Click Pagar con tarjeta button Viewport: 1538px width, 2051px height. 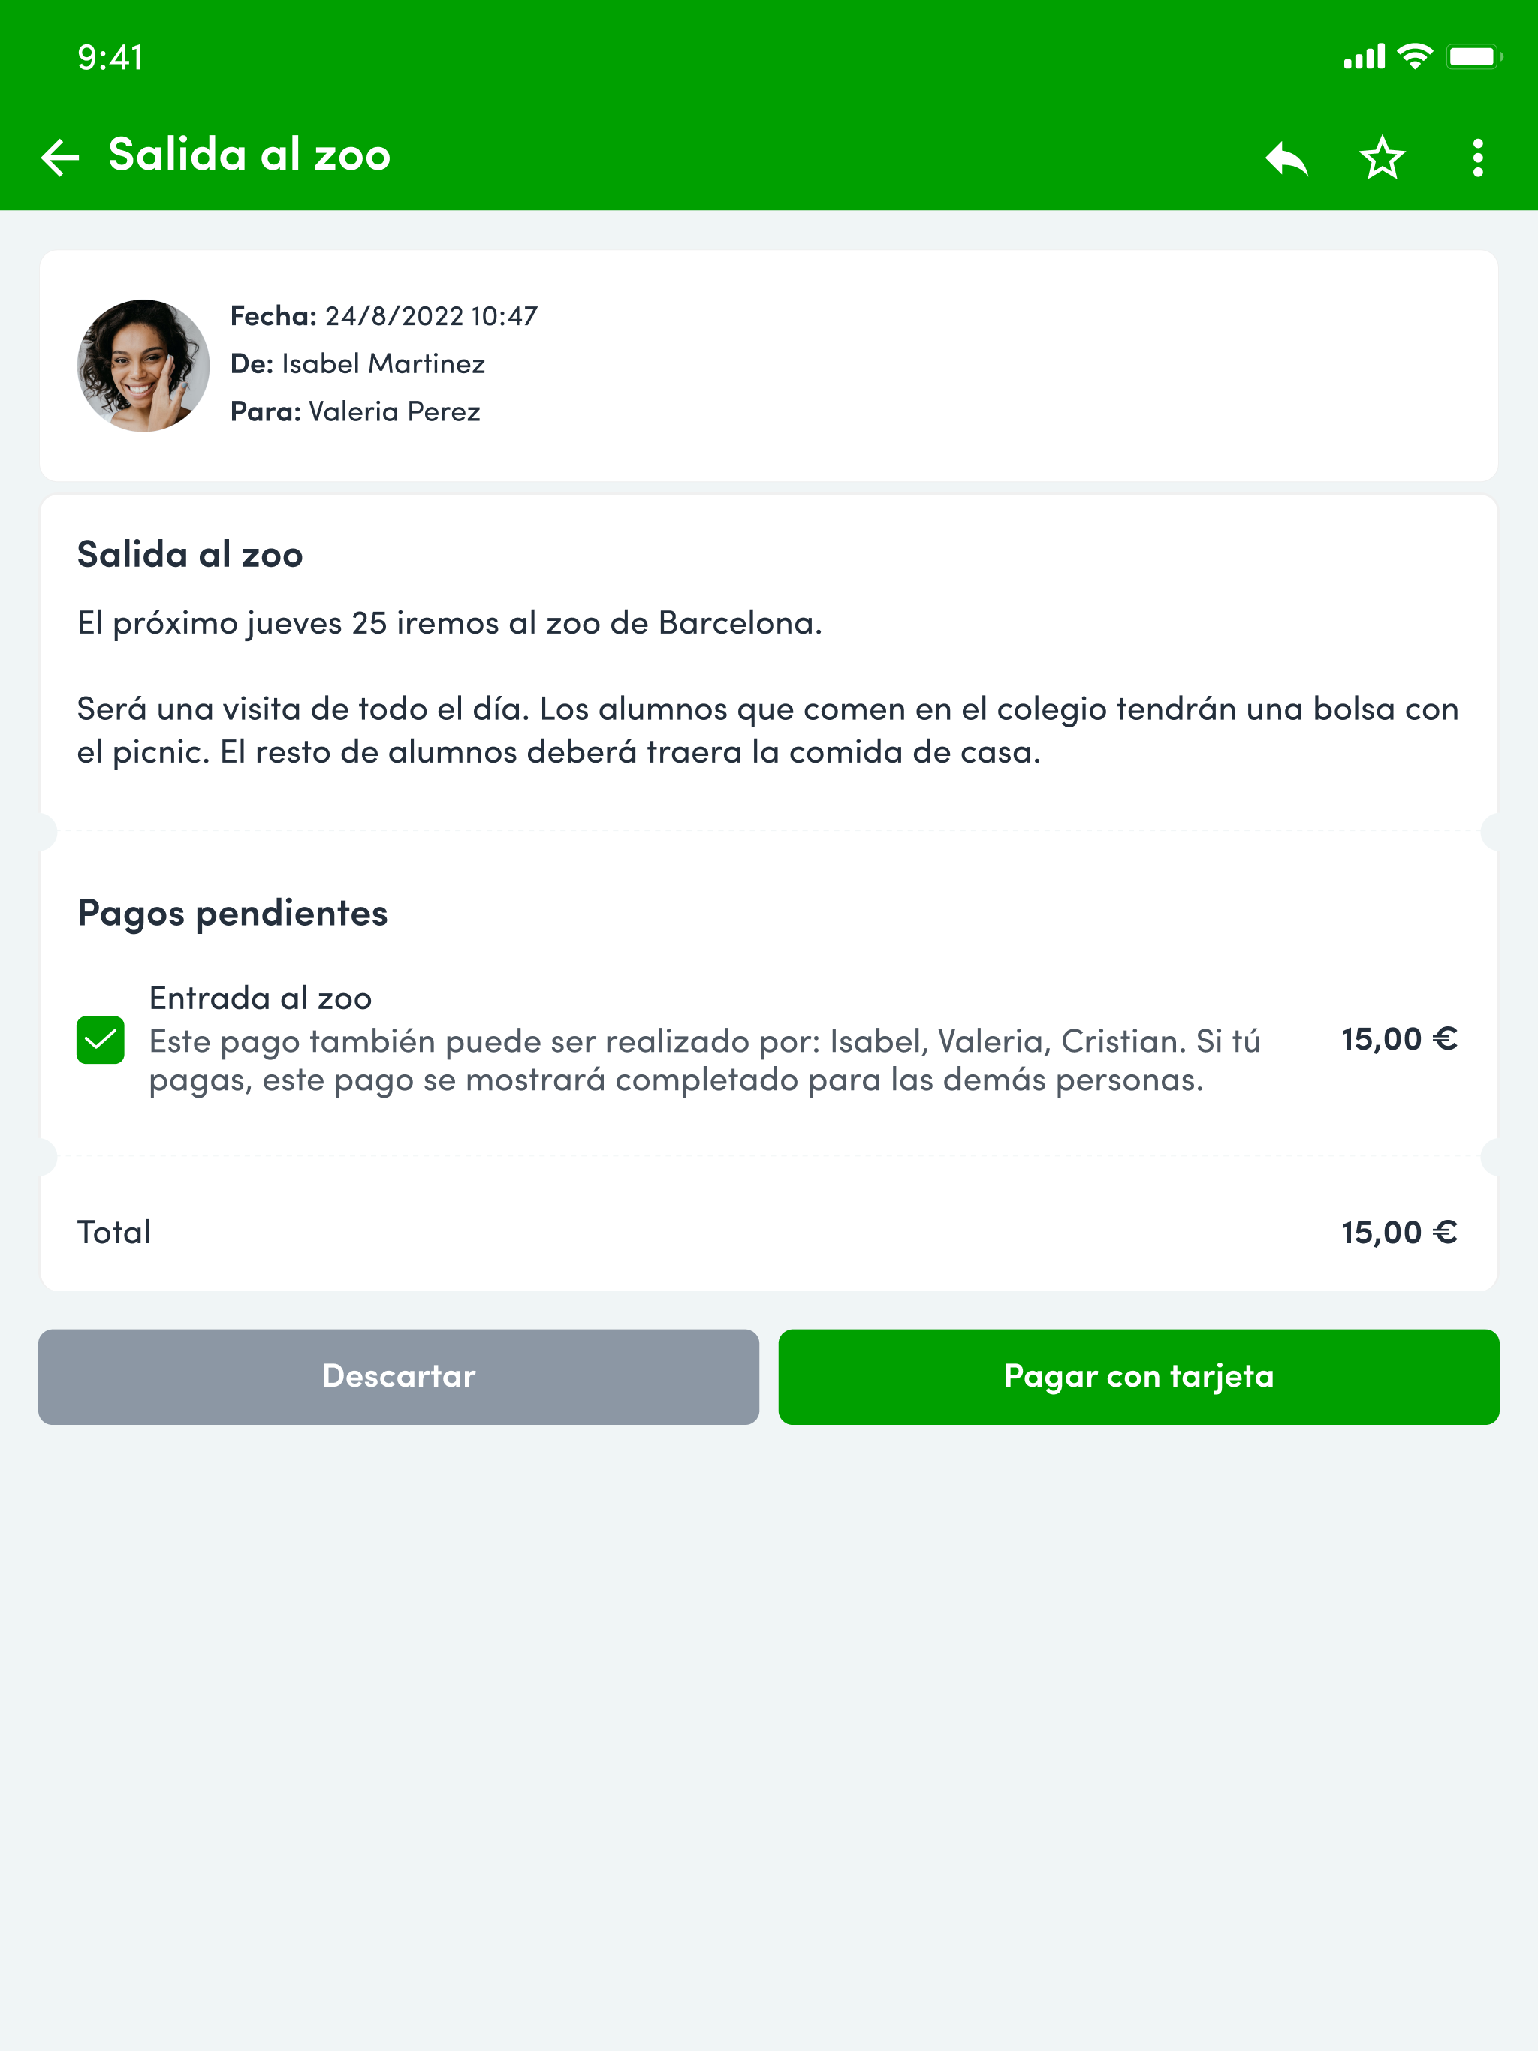click(1138, 1376)
